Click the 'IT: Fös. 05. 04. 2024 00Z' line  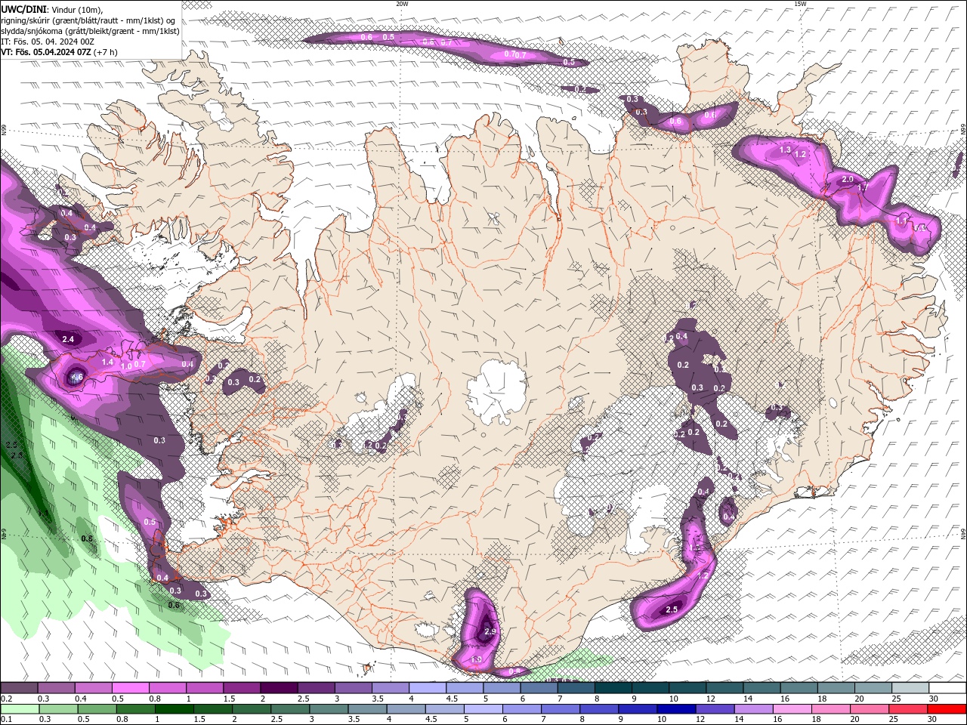pos(47,42)
